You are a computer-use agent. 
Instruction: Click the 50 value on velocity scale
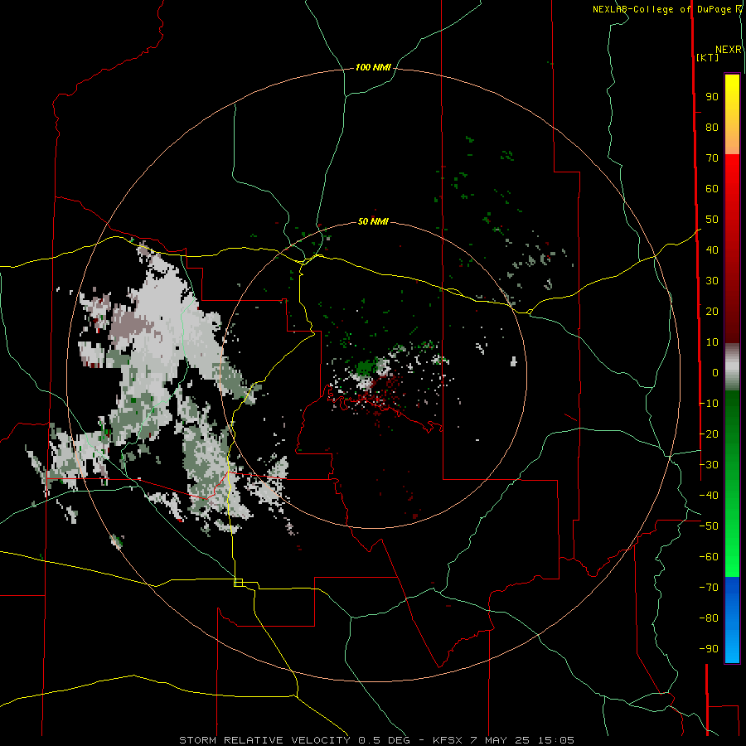(x=712, y=220)
